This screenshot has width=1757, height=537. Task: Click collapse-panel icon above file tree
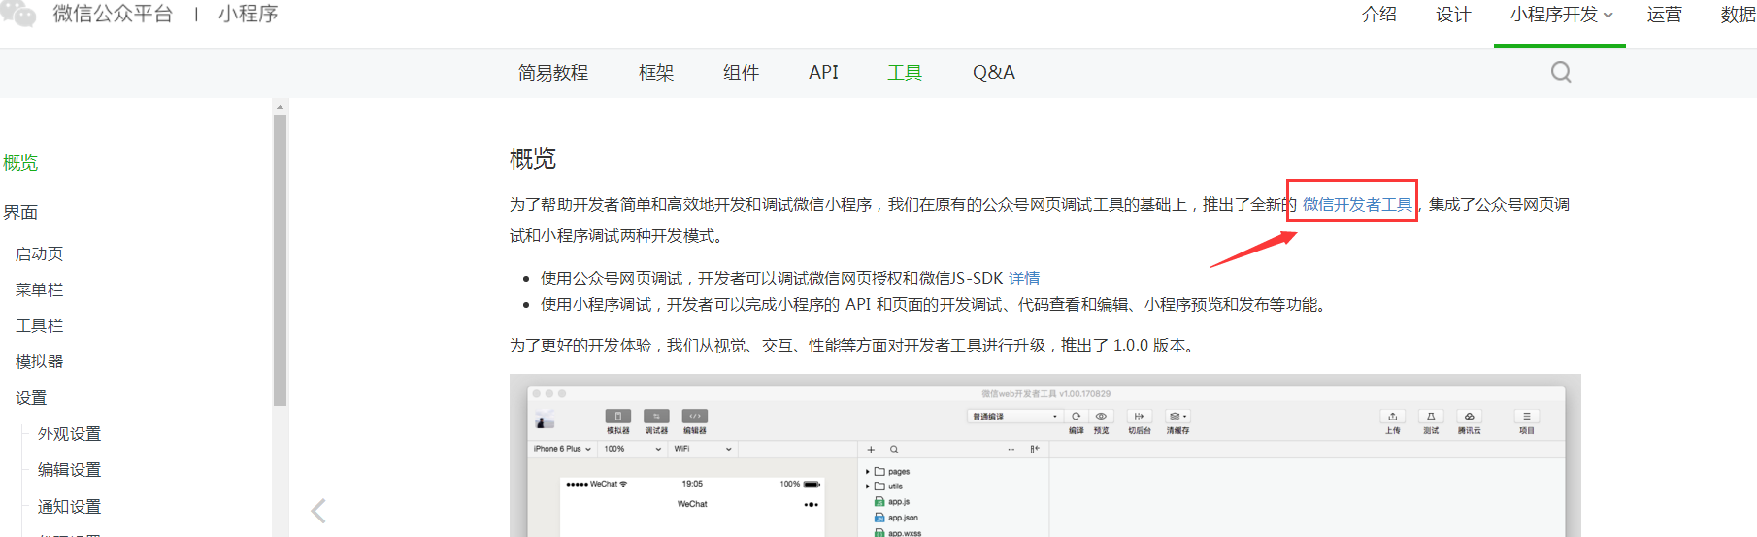point(1035,450)
